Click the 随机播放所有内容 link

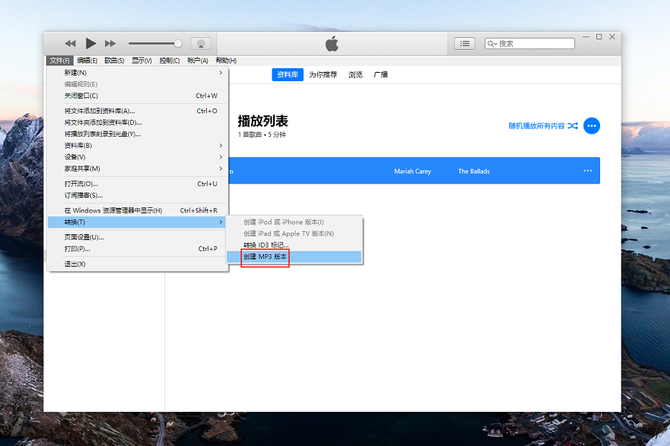pos(536,126)
